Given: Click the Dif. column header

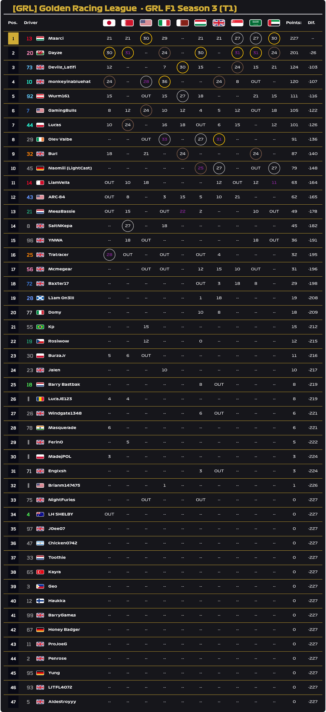Looking at the screenshot, I should click(x=311, y=23).
